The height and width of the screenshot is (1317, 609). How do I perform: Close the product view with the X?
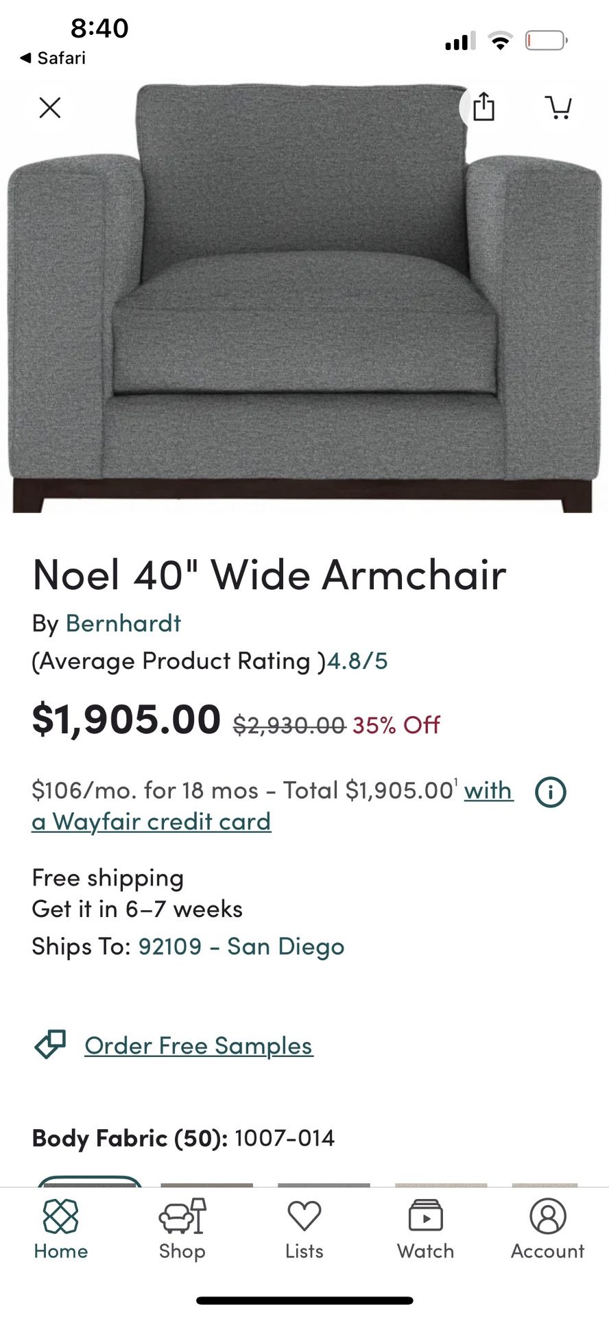tap(49, 108)
